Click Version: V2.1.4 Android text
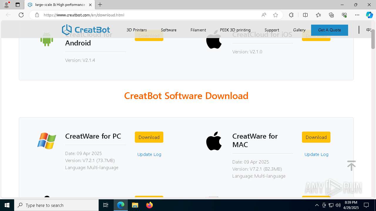Screen dimensions: 376x211 tap(80, 60)
